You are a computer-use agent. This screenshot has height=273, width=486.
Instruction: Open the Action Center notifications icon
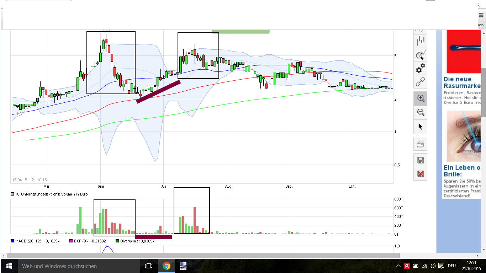point(441,266)
